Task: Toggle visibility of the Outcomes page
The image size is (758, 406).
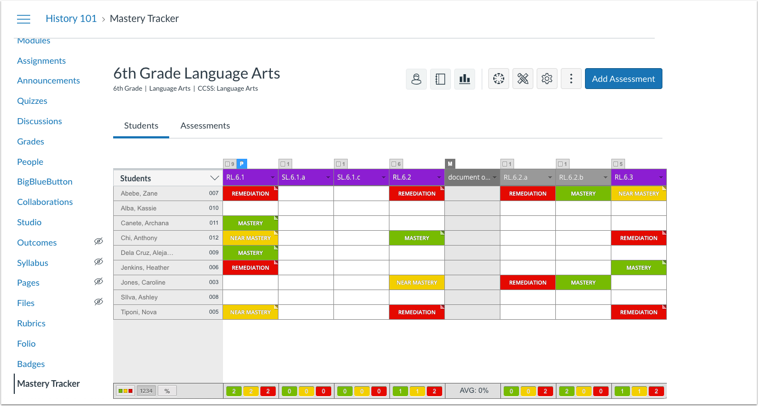Action: [x=98, y=241]
